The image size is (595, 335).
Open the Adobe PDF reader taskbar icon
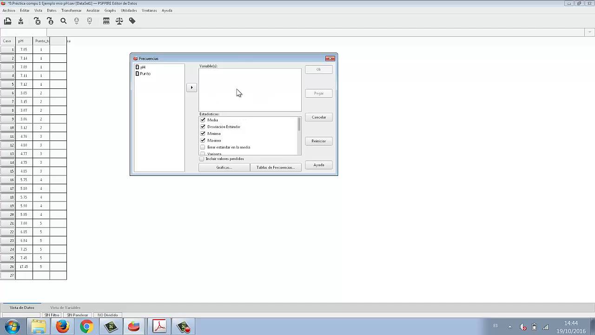point(159,327)
